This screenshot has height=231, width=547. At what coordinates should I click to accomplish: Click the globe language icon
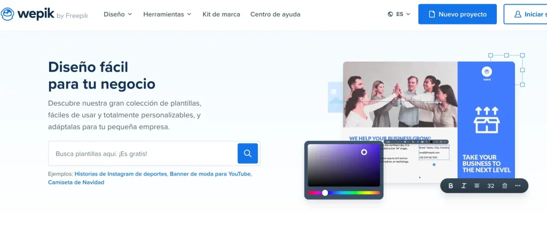pyautogui.click(x=390, y=14)
